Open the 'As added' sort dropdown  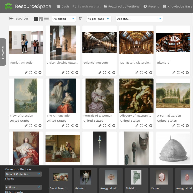point(64,19)
